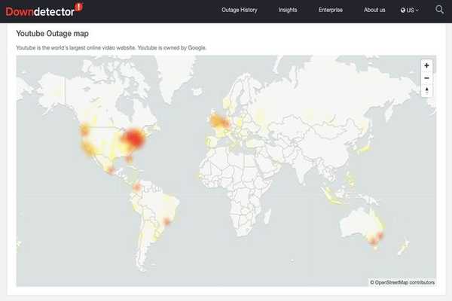Zoom out with the map minus button
The image size is (452, 301).
[x=426, y=78]
